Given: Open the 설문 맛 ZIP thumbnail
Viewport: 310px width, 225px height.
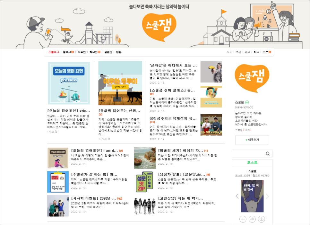Looking at the screenshot, I should tap(145, 182).
